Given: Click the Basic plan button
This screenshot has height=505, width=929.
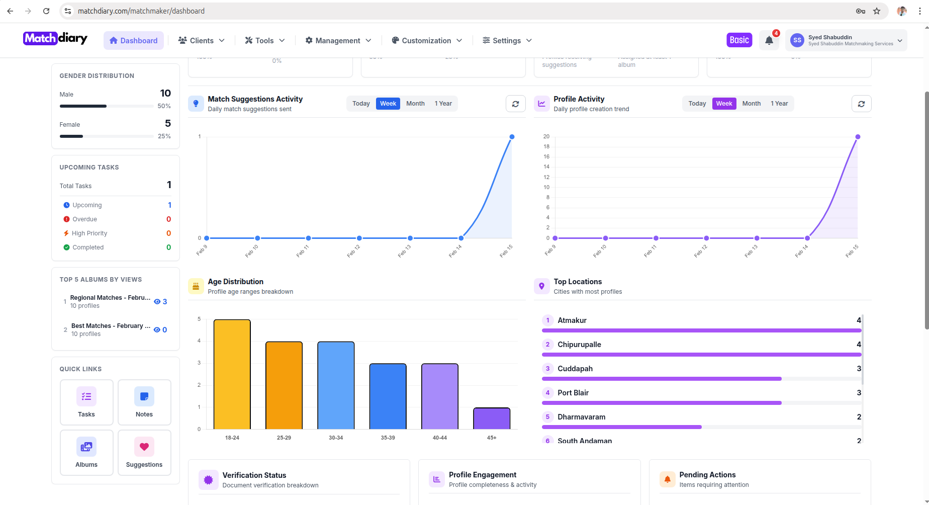Looking at the screenshot, I should [739, 39].
